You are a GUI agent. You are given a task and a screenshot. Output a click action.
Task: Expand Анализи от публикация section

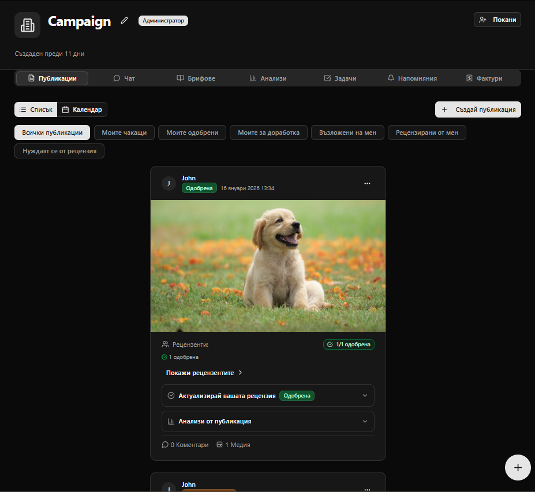(268, 421)
